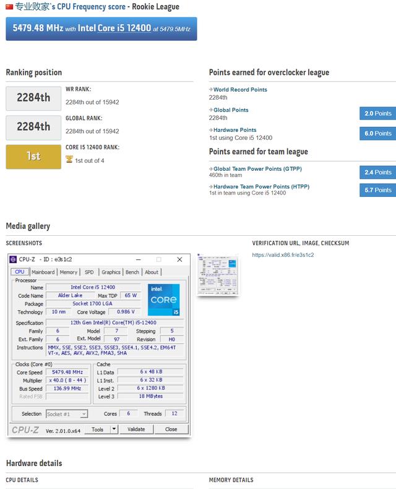Image resolution: width=396 pixels, height=489 pixels.
Task: Open the small second screenshot thumbnail
Action: (x=218, y=274)
